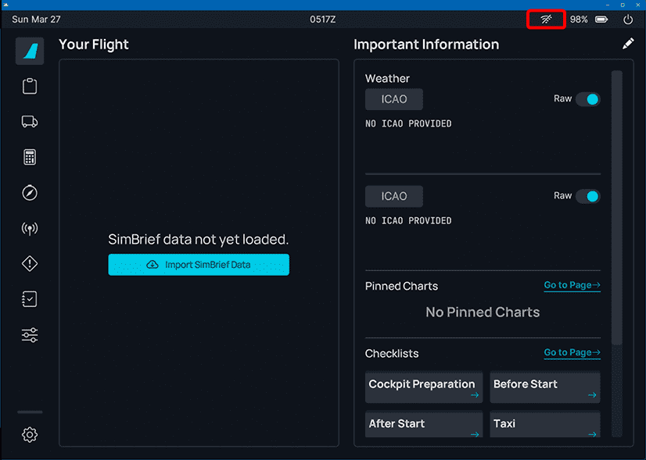The width and height of the screenshot is (646, 460).
Task: Click the Import SimBrief Data button
Action: pos(199,265)
